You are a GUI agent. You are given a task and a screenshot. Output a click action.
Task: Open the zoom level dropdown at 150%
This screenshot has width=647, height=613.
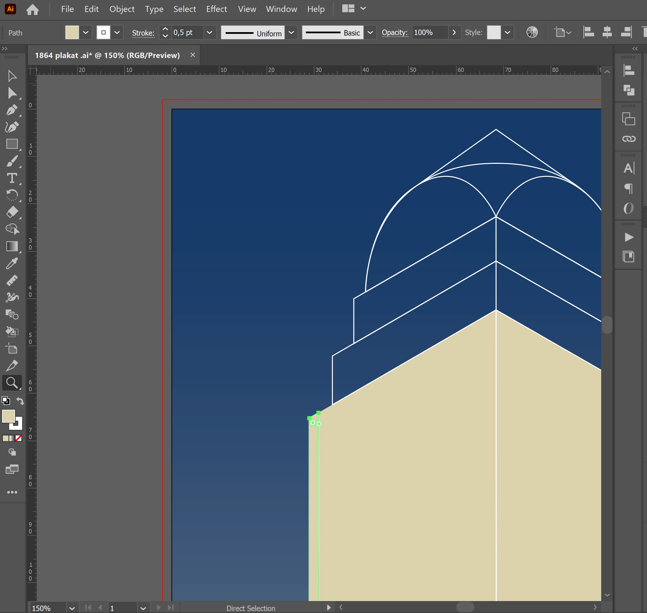pyautogui.click(x=72, y=608)
